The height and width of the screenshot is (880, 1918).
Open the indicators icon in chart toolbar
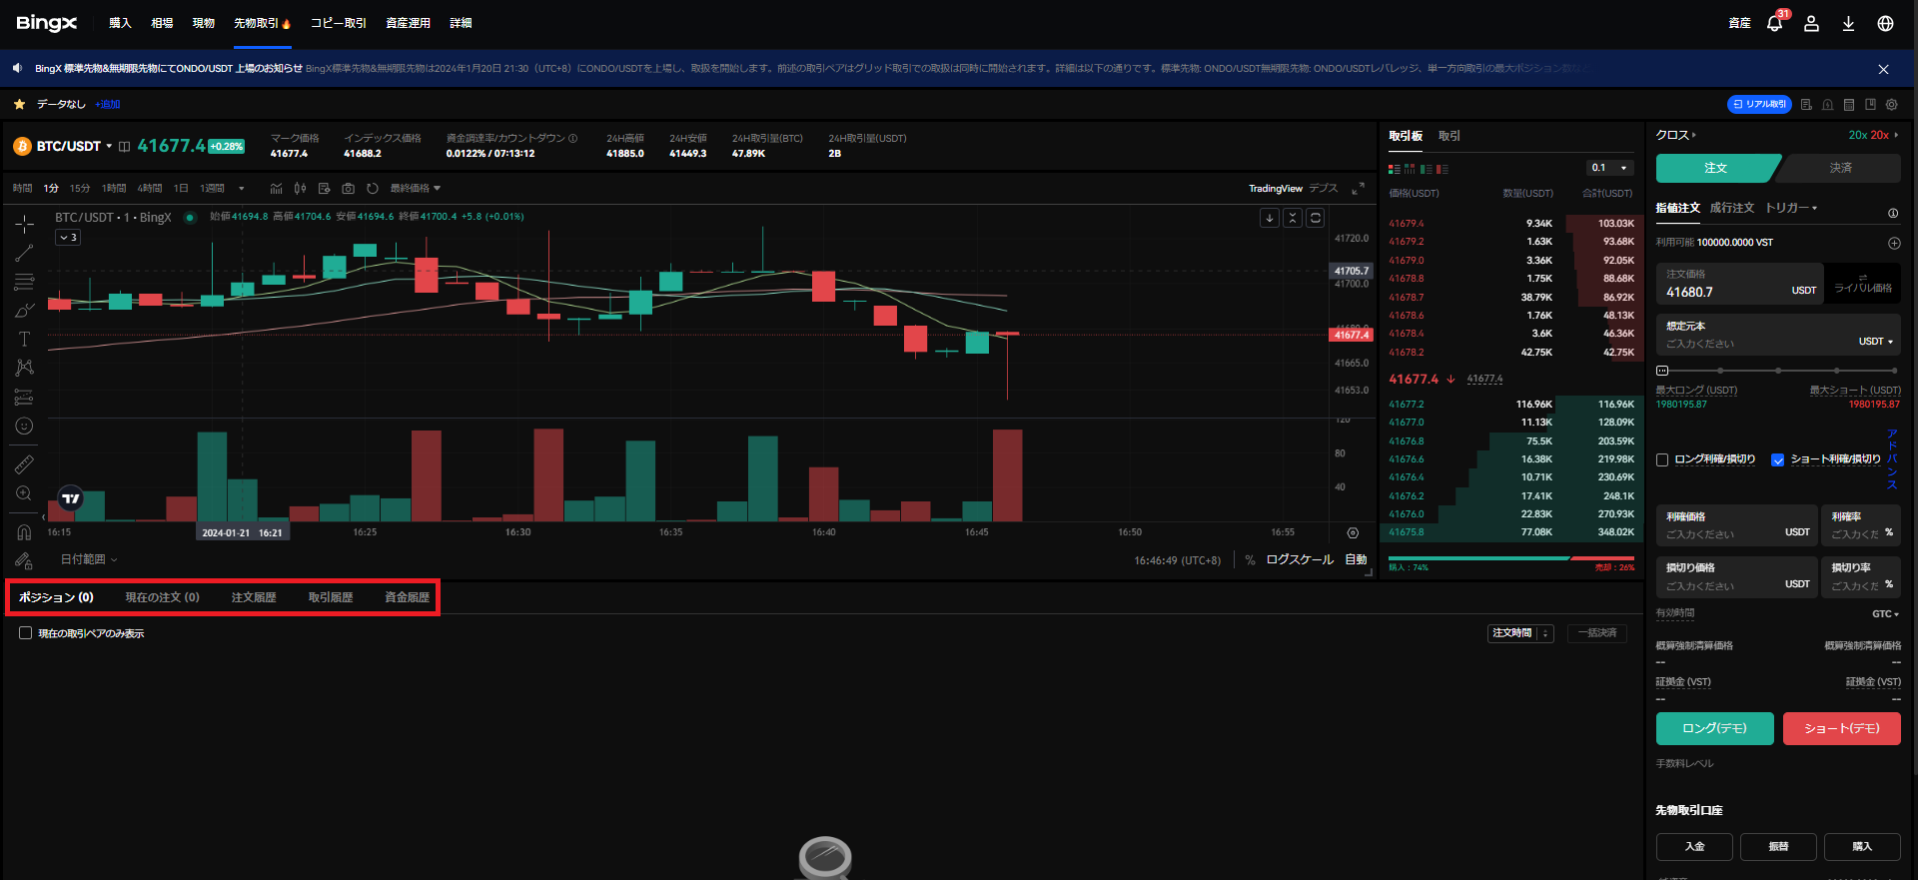coord(276,189)
